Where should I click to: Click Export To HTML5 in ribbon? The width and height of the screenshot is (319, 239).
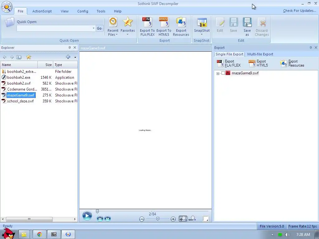click(x=164, y=27)
